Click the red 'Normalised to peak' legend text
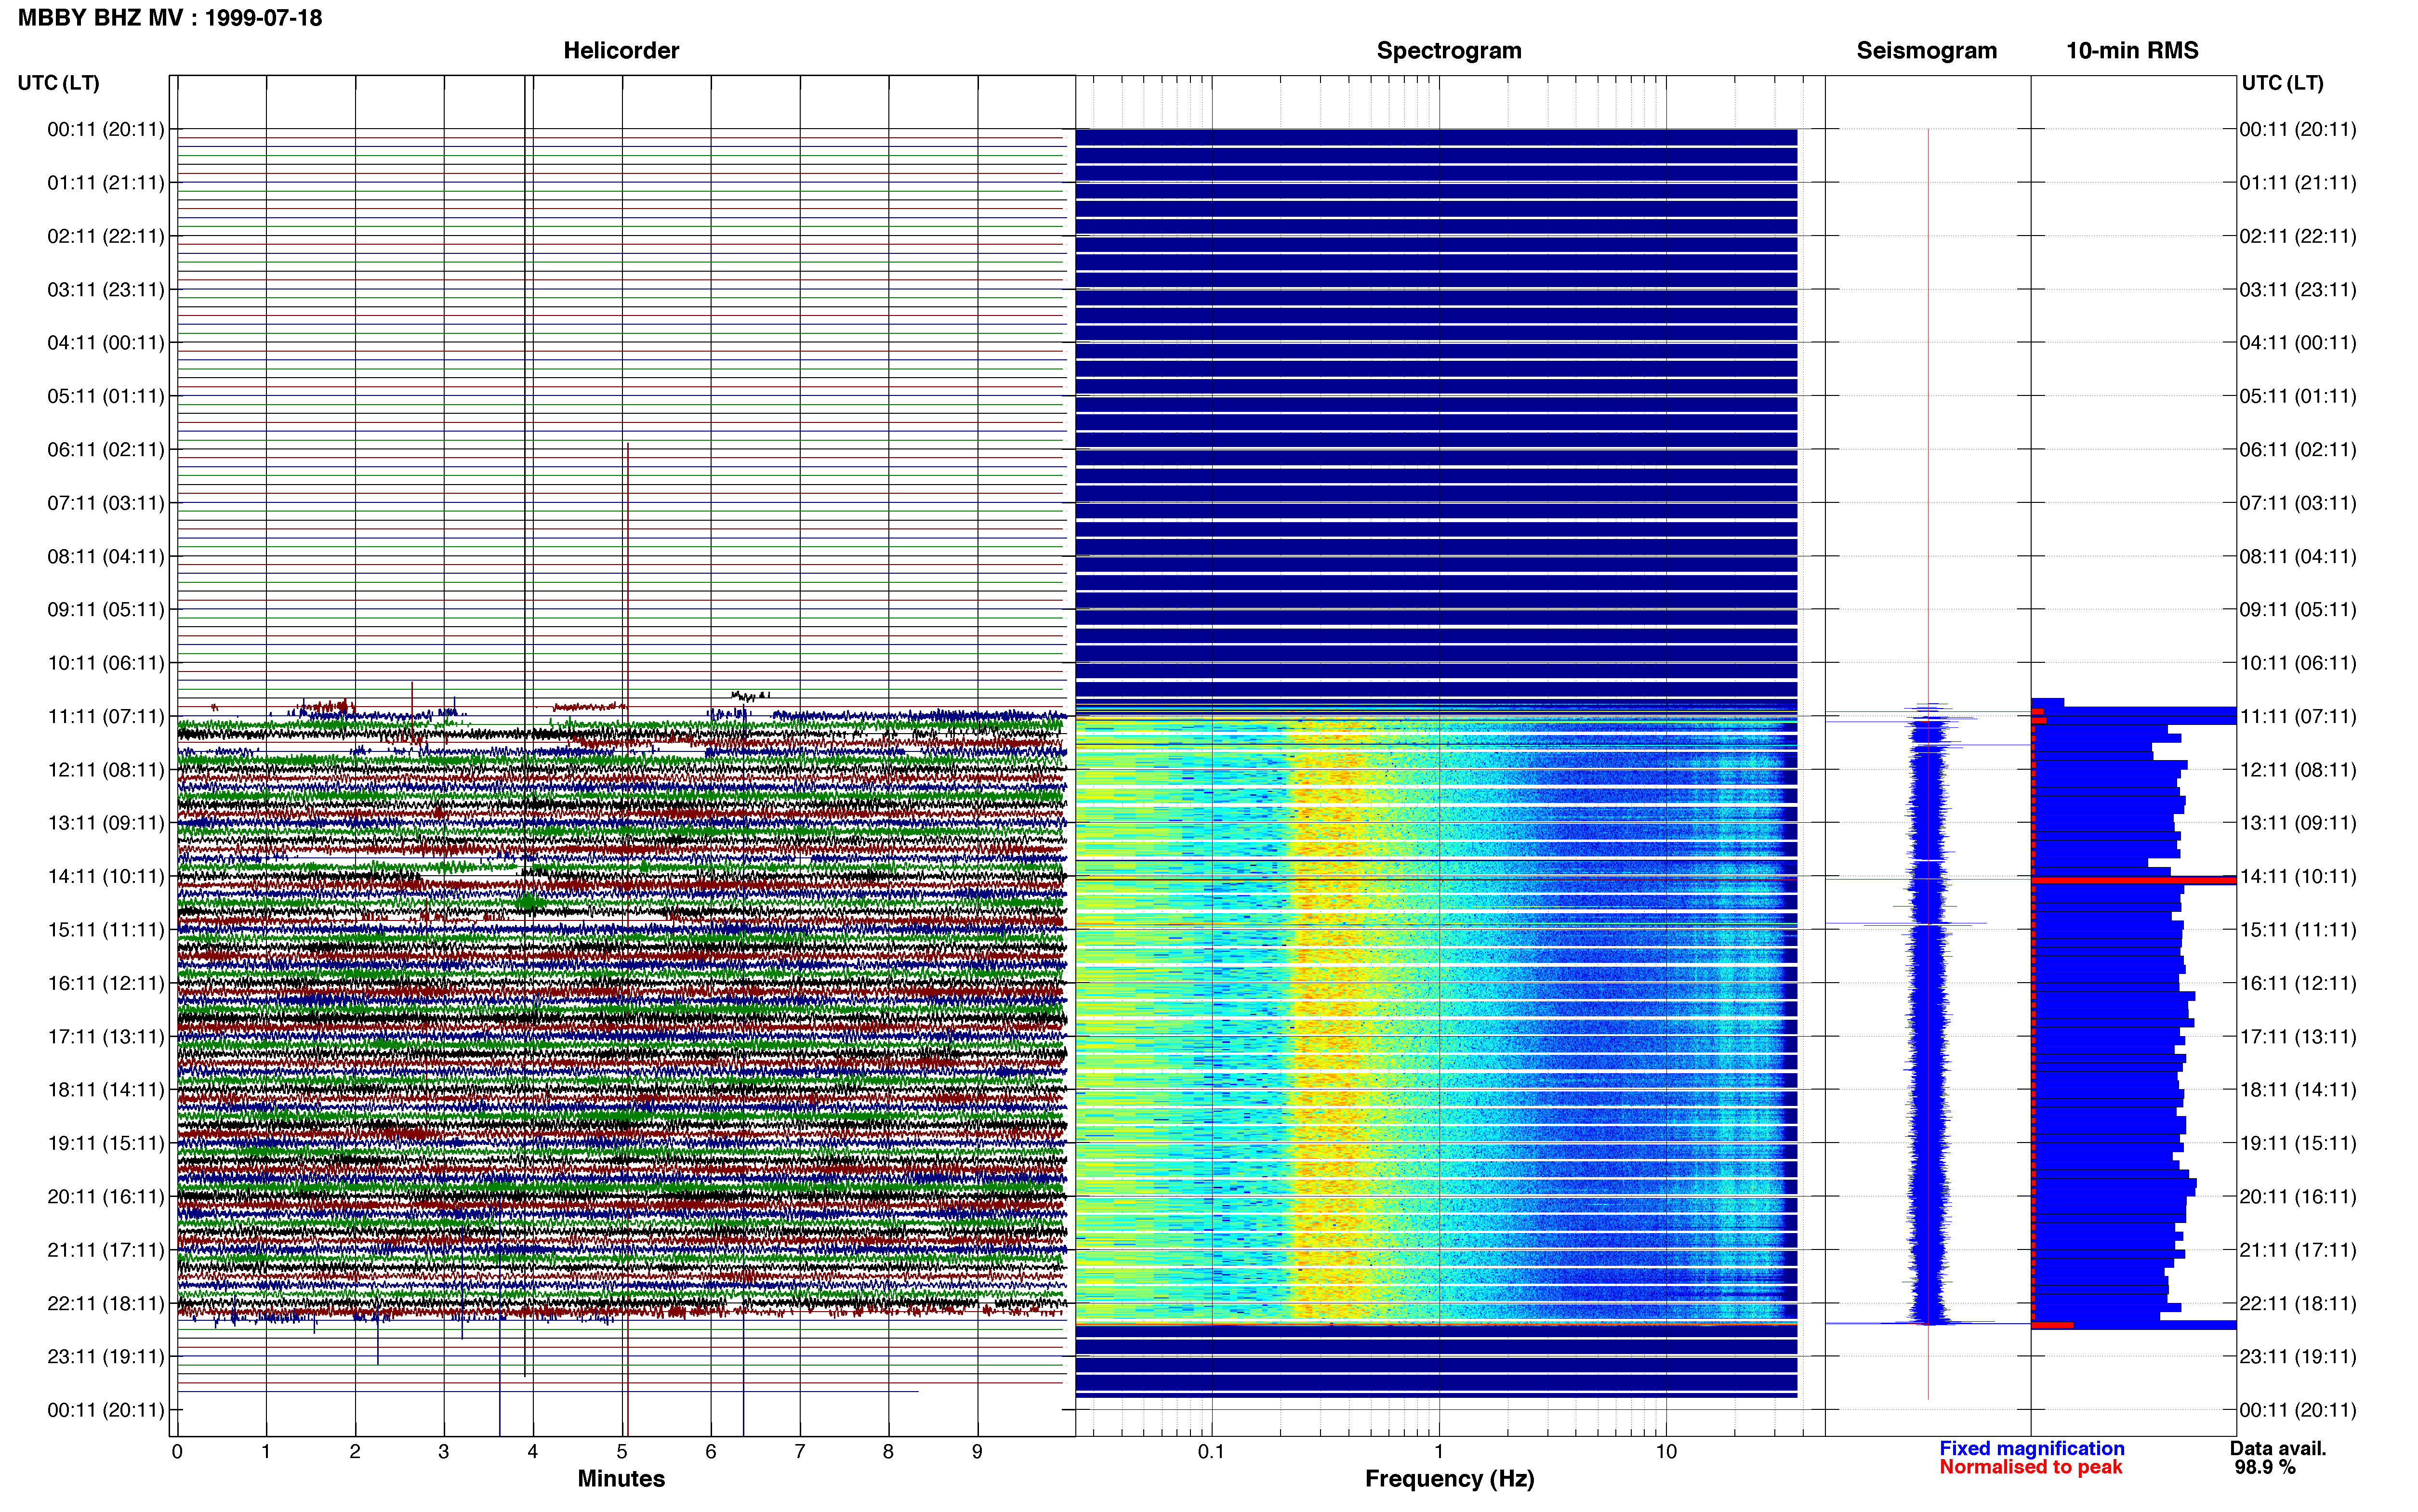The width and height of the screenshot is (2418, 1512). click(x=2031, y=1468)
